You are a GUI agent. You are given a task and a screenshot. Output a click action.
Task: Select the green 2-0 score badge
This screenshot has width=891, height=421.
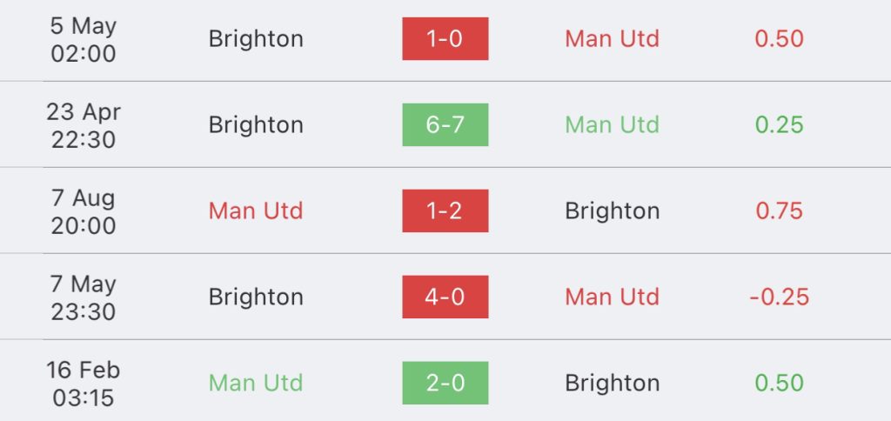445,383
